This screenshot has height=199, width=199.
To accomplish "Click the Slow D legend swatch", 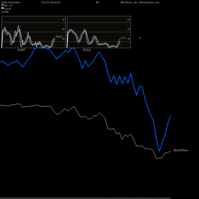I will (2, 5).
